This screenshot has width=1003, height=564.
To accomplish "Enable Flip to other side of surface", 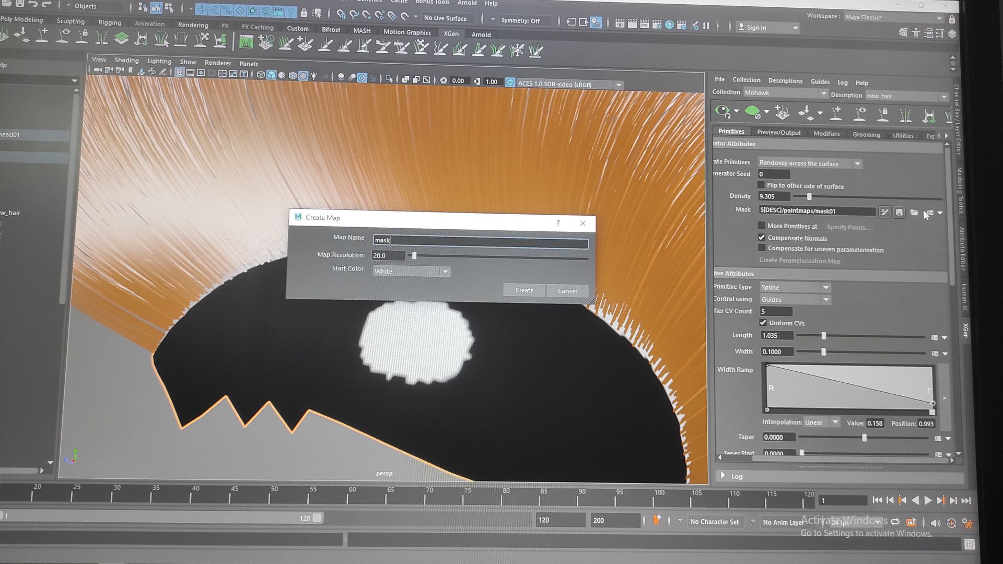I will pos(761,185).
